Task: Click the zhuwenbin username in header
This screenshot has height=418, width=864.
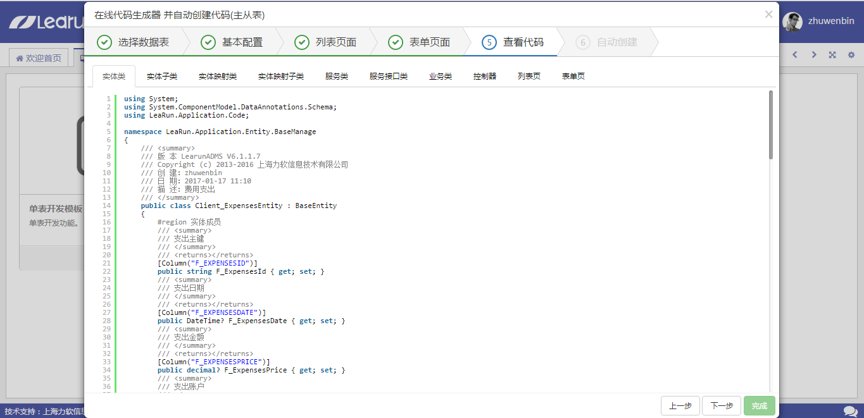Action: [831, 21]
